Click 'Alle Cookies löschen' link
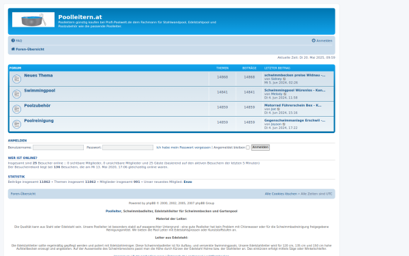 point(281,194)
